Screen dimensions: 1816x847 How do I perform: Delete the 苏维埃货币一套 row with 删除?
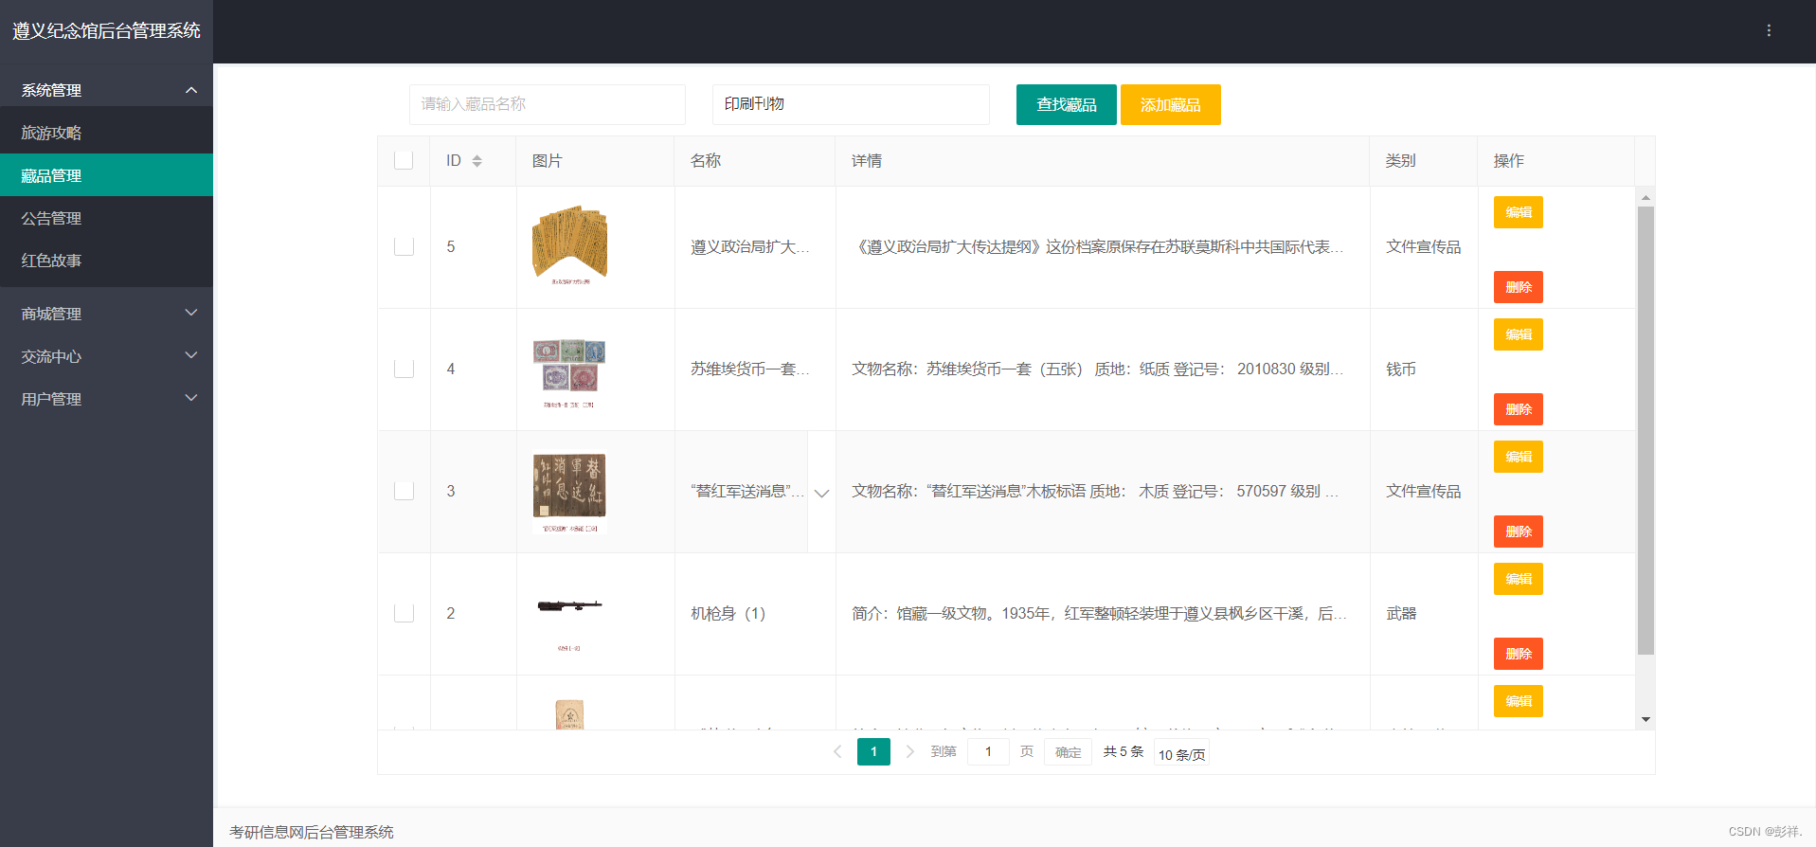point(1519,409)
